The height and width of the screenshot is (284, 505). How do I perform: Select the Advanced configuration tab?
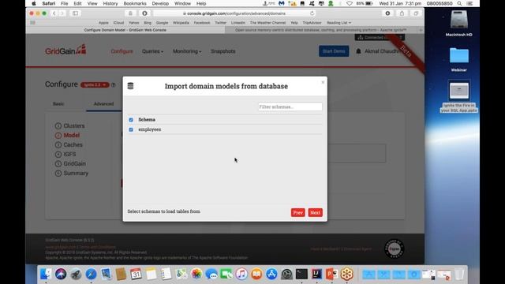(103, 103)
